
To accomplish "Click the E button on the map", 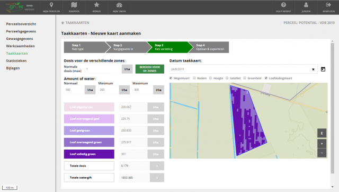I will tap(322, 133).
